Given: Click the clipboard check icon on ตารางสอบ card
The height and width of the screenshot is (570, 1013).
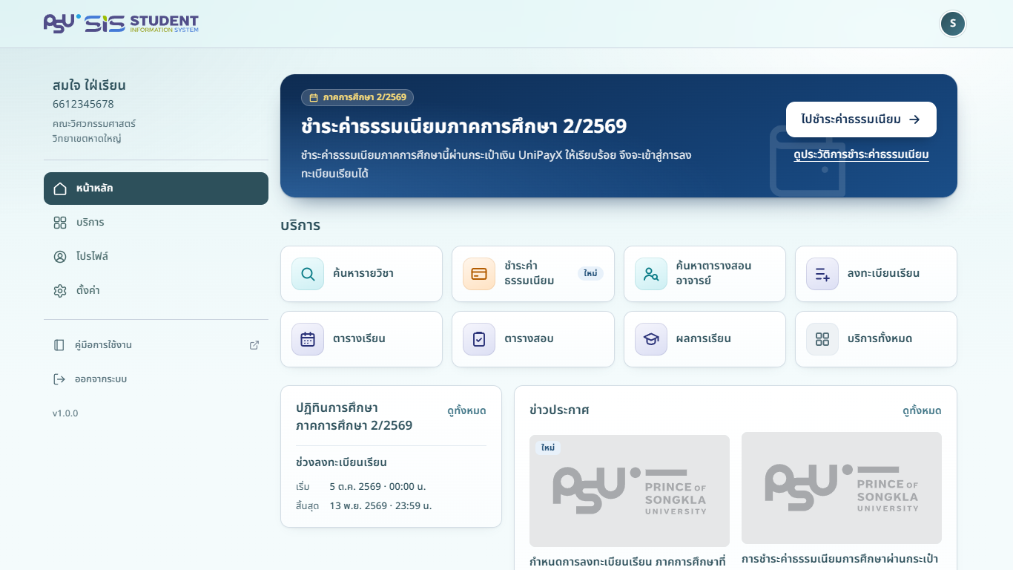Looking at the screenshot, I should [479, 339].
